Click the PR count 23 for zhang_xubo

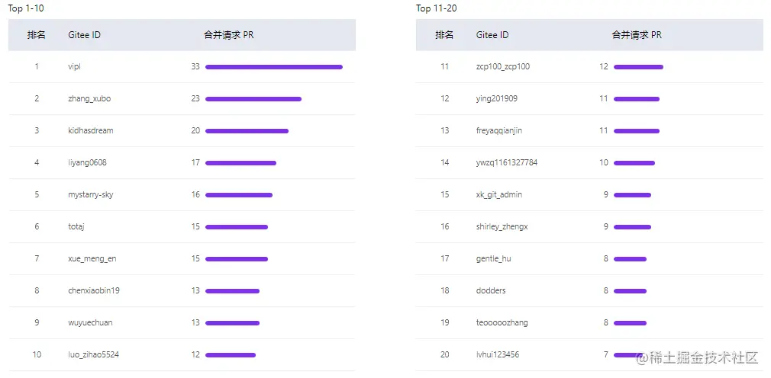point(195,98)
